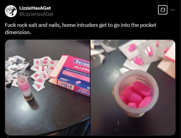Select the tweet text about home intruders
Image resolution: width=181 pixels, height=138 pixels.
click(81, 29)
